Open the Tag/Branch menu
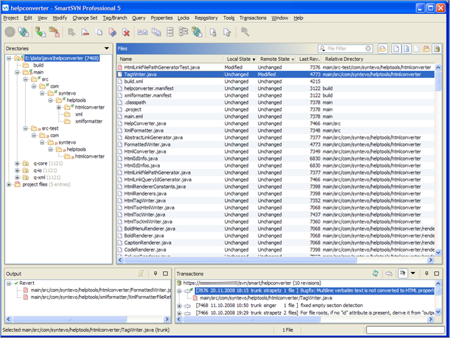The width and height of the screenshot is (450, 338). 114,17
